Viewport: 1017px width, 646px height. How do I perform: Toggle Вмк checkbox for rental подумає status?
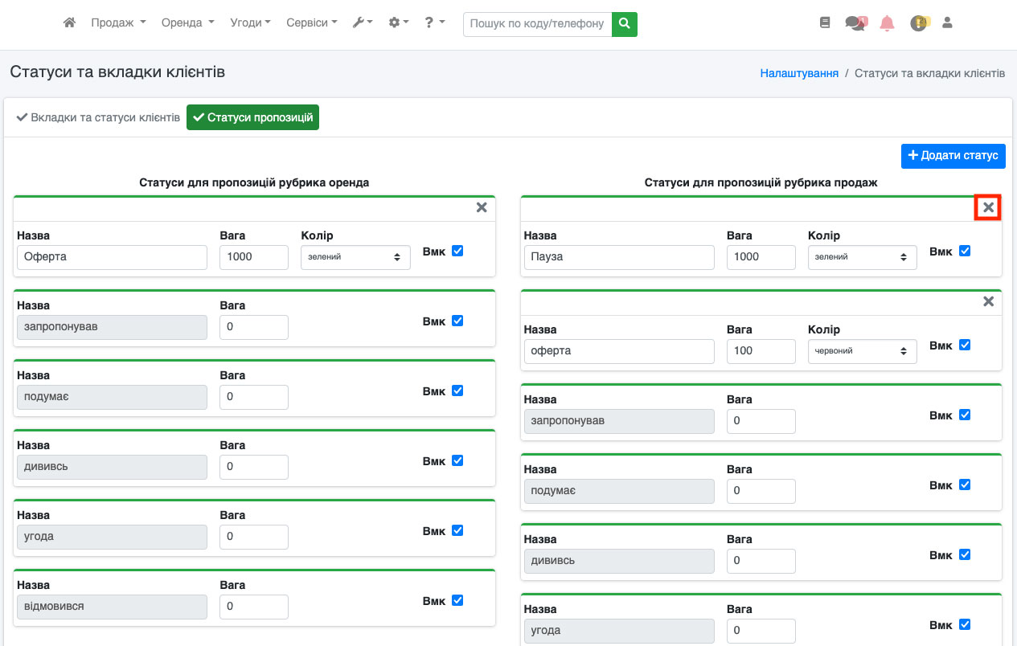[x=457, y=390]
